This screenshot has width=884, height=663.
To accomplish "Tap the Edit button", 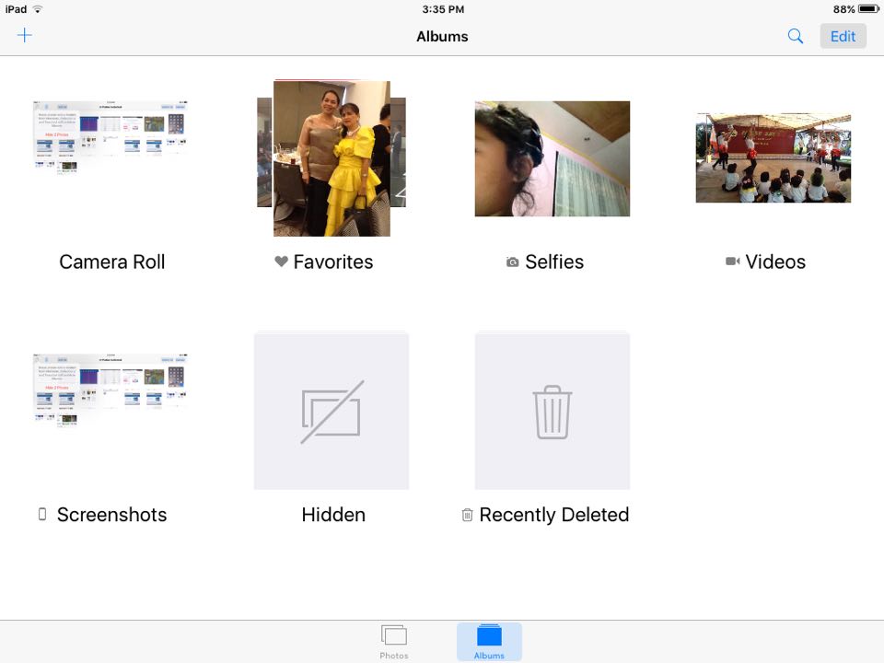I will coord(843,36).
